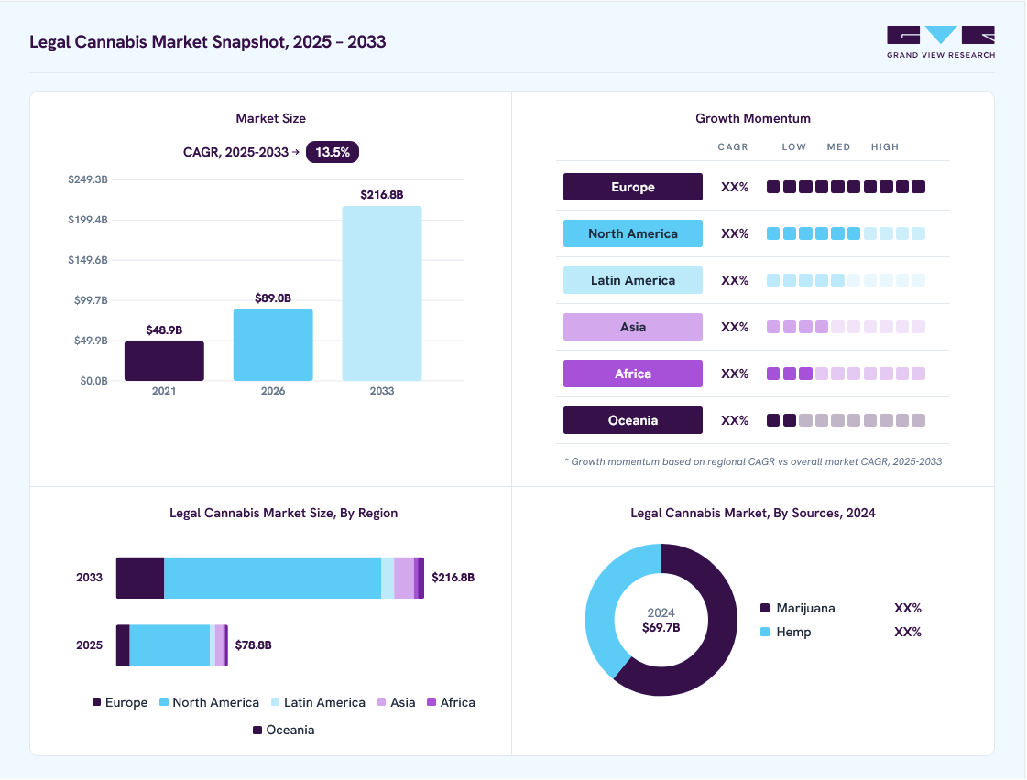Viewport: 1027px width, 780px height.
Task: Click the North America legend swatch
Action: [x=164, y=702]
